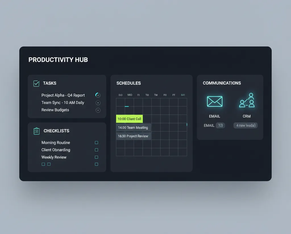This screenshot has width=291, height=234.
Task: Click progress ring for Project Alpha Q4 Report
Action: click(98, 95)
